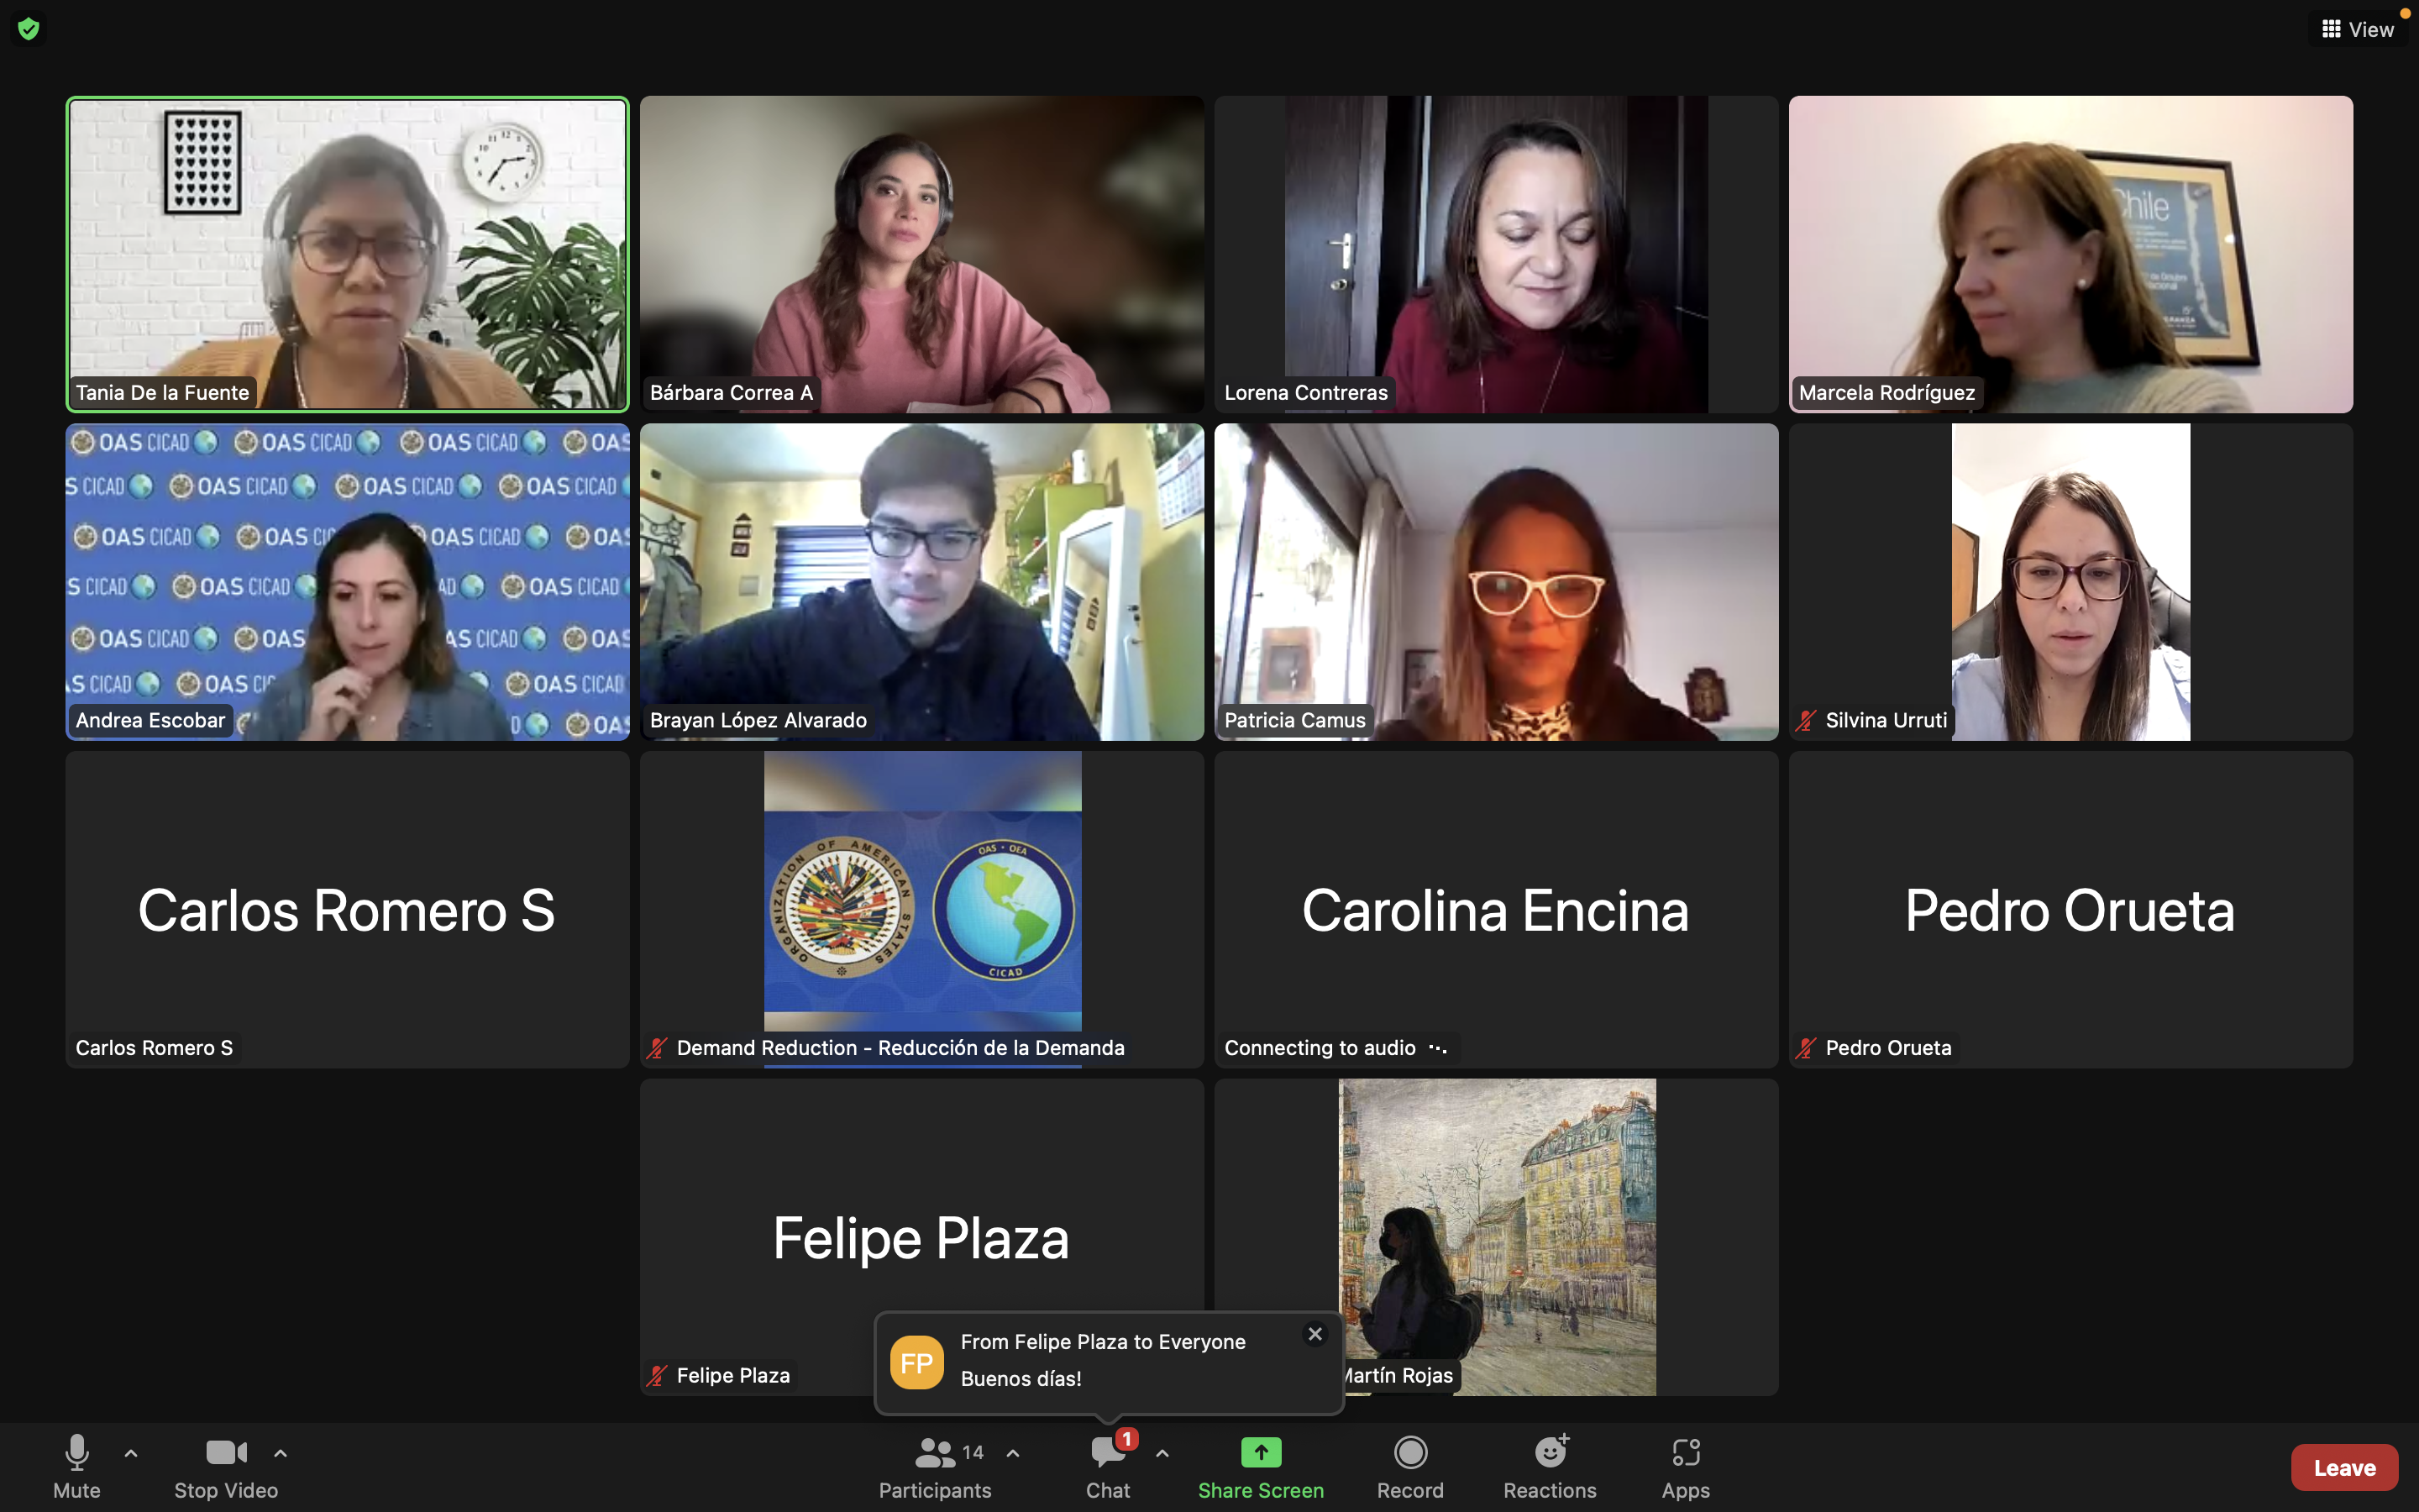Open the Apps icon in toolbar
2419x1512 pixels.
[x=1685, y=1452]
